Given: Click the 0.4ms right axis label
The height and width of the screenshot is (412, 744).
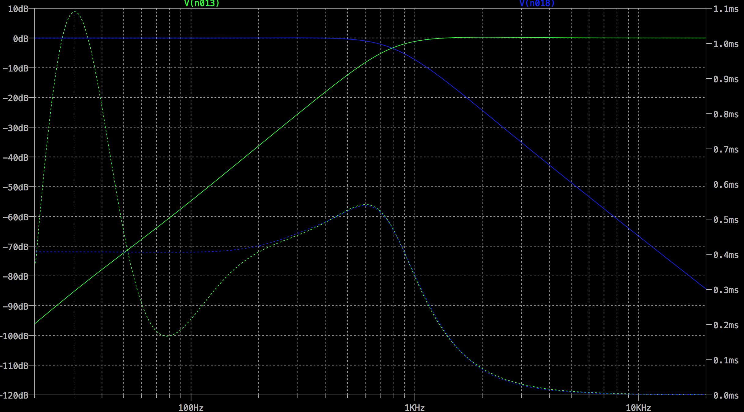Looking at the screenshot, I should click(x=726, y=255).
